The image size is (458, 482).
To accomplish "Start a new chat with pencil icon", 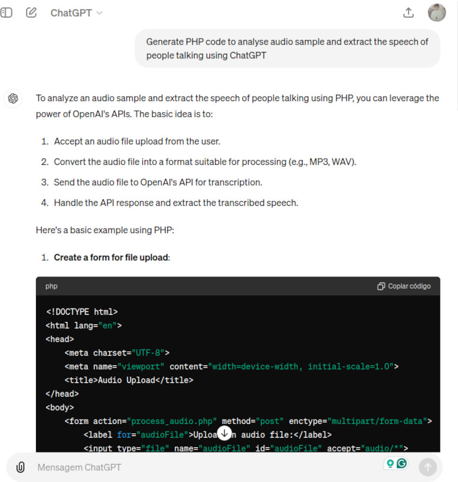I will pyautogui.click(x=31, y=13).
